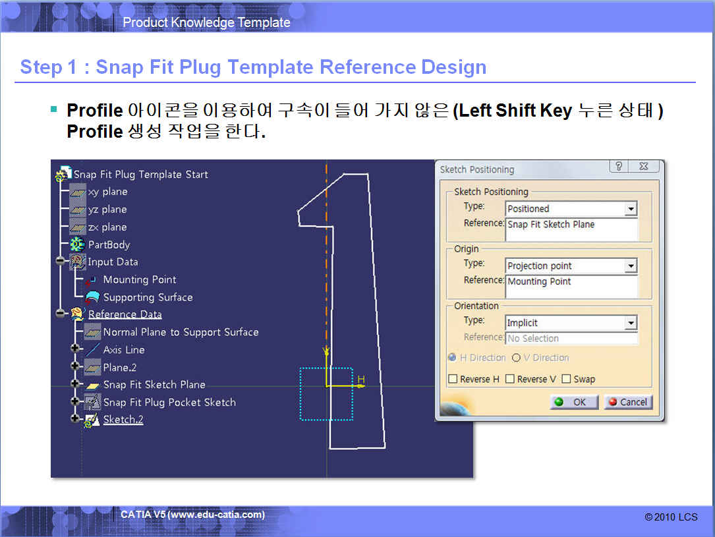Collapse the Input Data tree node

point(61,262)
